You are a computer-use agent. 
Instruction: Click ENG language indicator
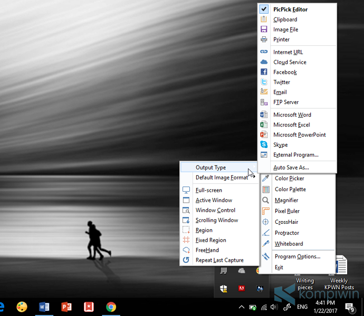pos(302,307)
